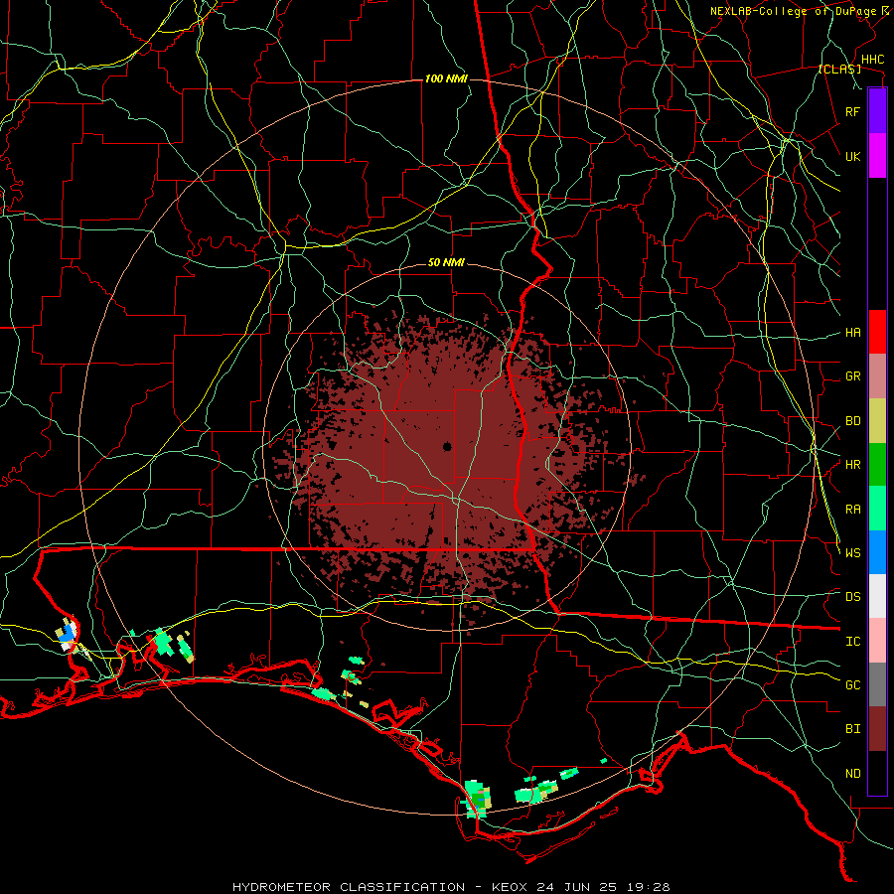Select the yellow BD legend swatch
Screen dimensions: 894x894
click(x=877, y=421)
